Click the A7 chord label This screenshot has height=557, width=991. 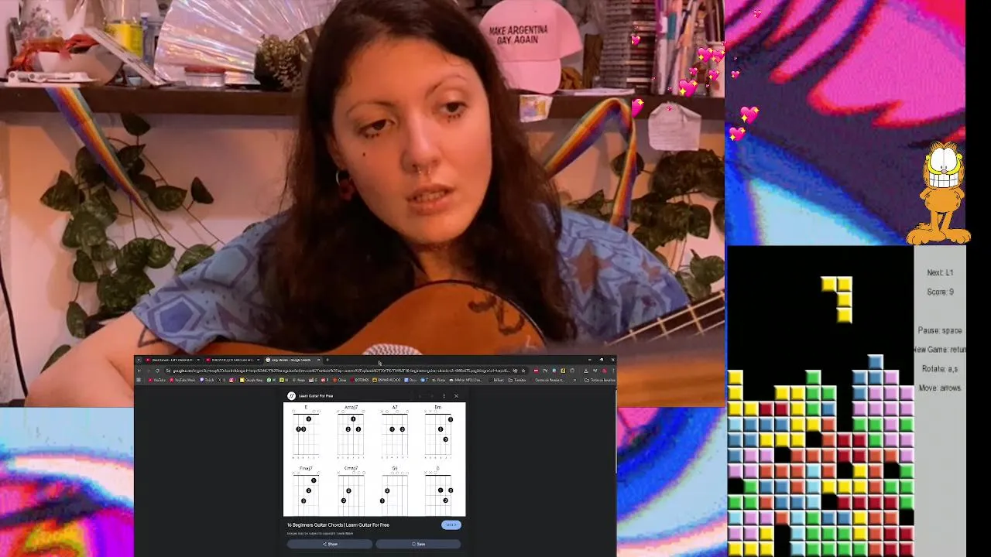point(395,407)
